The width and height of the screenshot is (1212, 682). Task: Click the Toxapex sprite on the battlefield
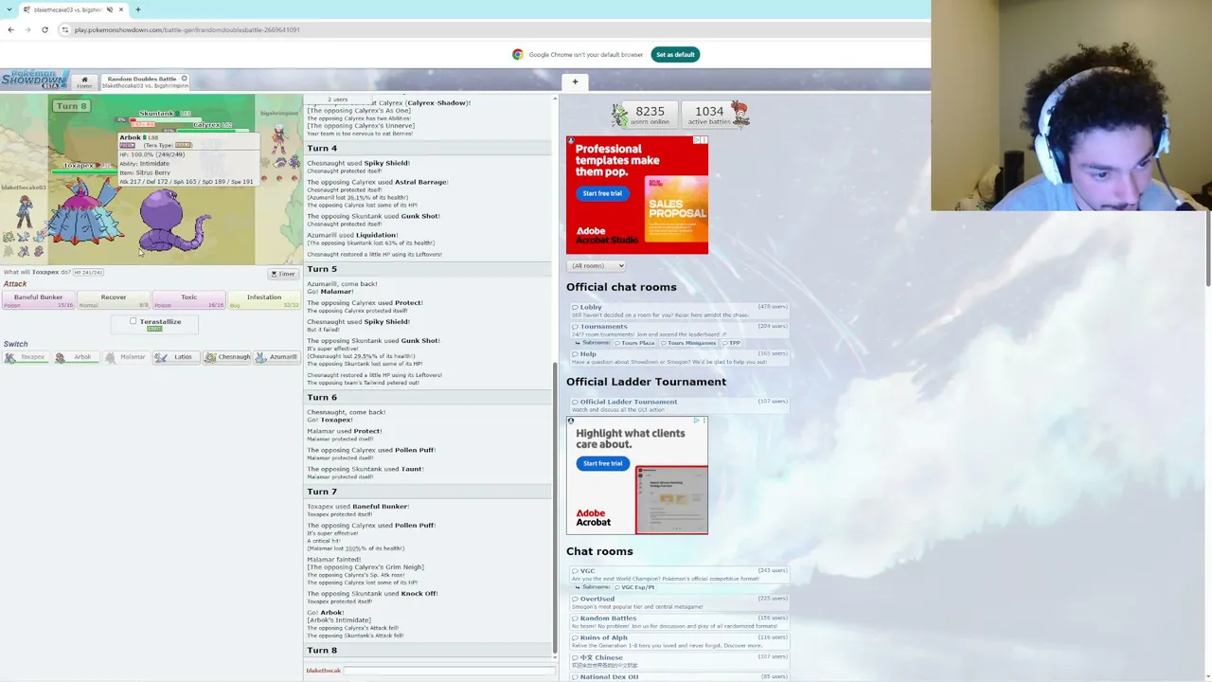pyautogui.click(x=83, y=213)
